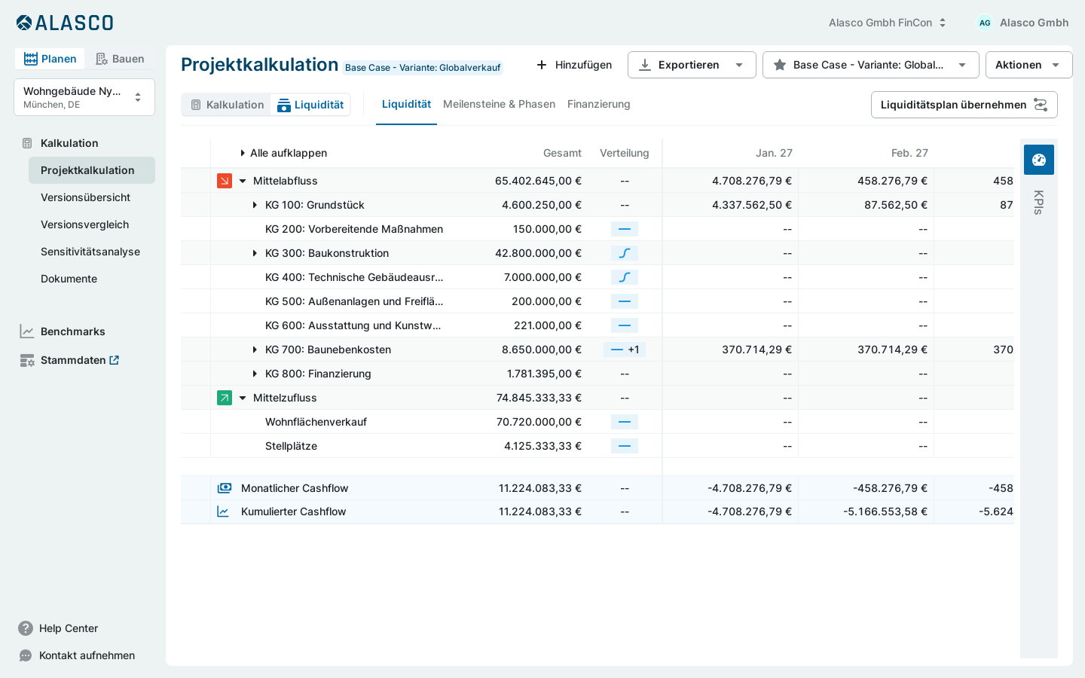Screen dimensions: 1085x678
Task: Click the red Mittelabfluss outflow arrow icon
Action: click(225, 181)
